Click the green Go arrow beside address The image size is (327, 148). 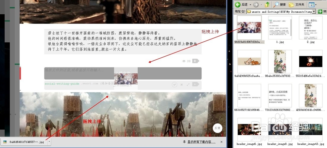pyautogui.click(x=320, y=12)
